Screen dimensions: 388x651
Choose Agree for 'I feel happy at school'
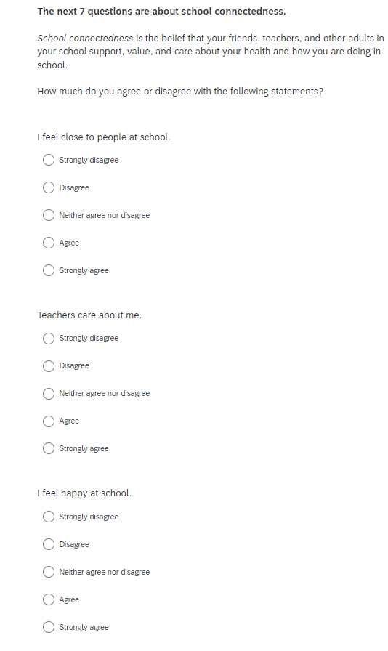click(49, 599)
